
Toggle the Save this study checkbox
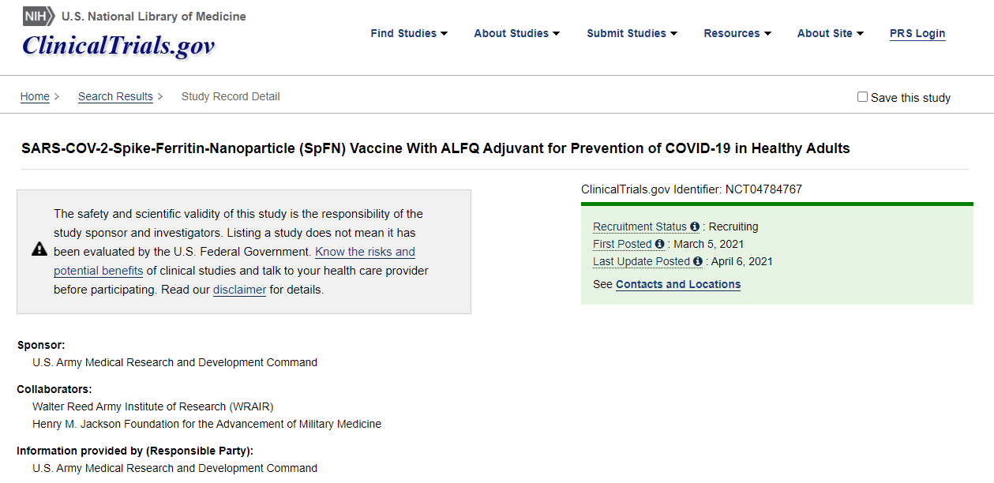pos(862,97)
